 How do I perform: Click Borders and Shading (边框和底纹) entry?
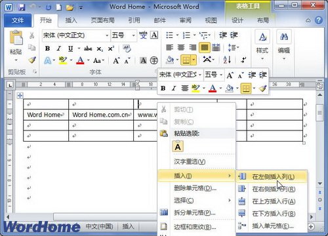[196, 227]
